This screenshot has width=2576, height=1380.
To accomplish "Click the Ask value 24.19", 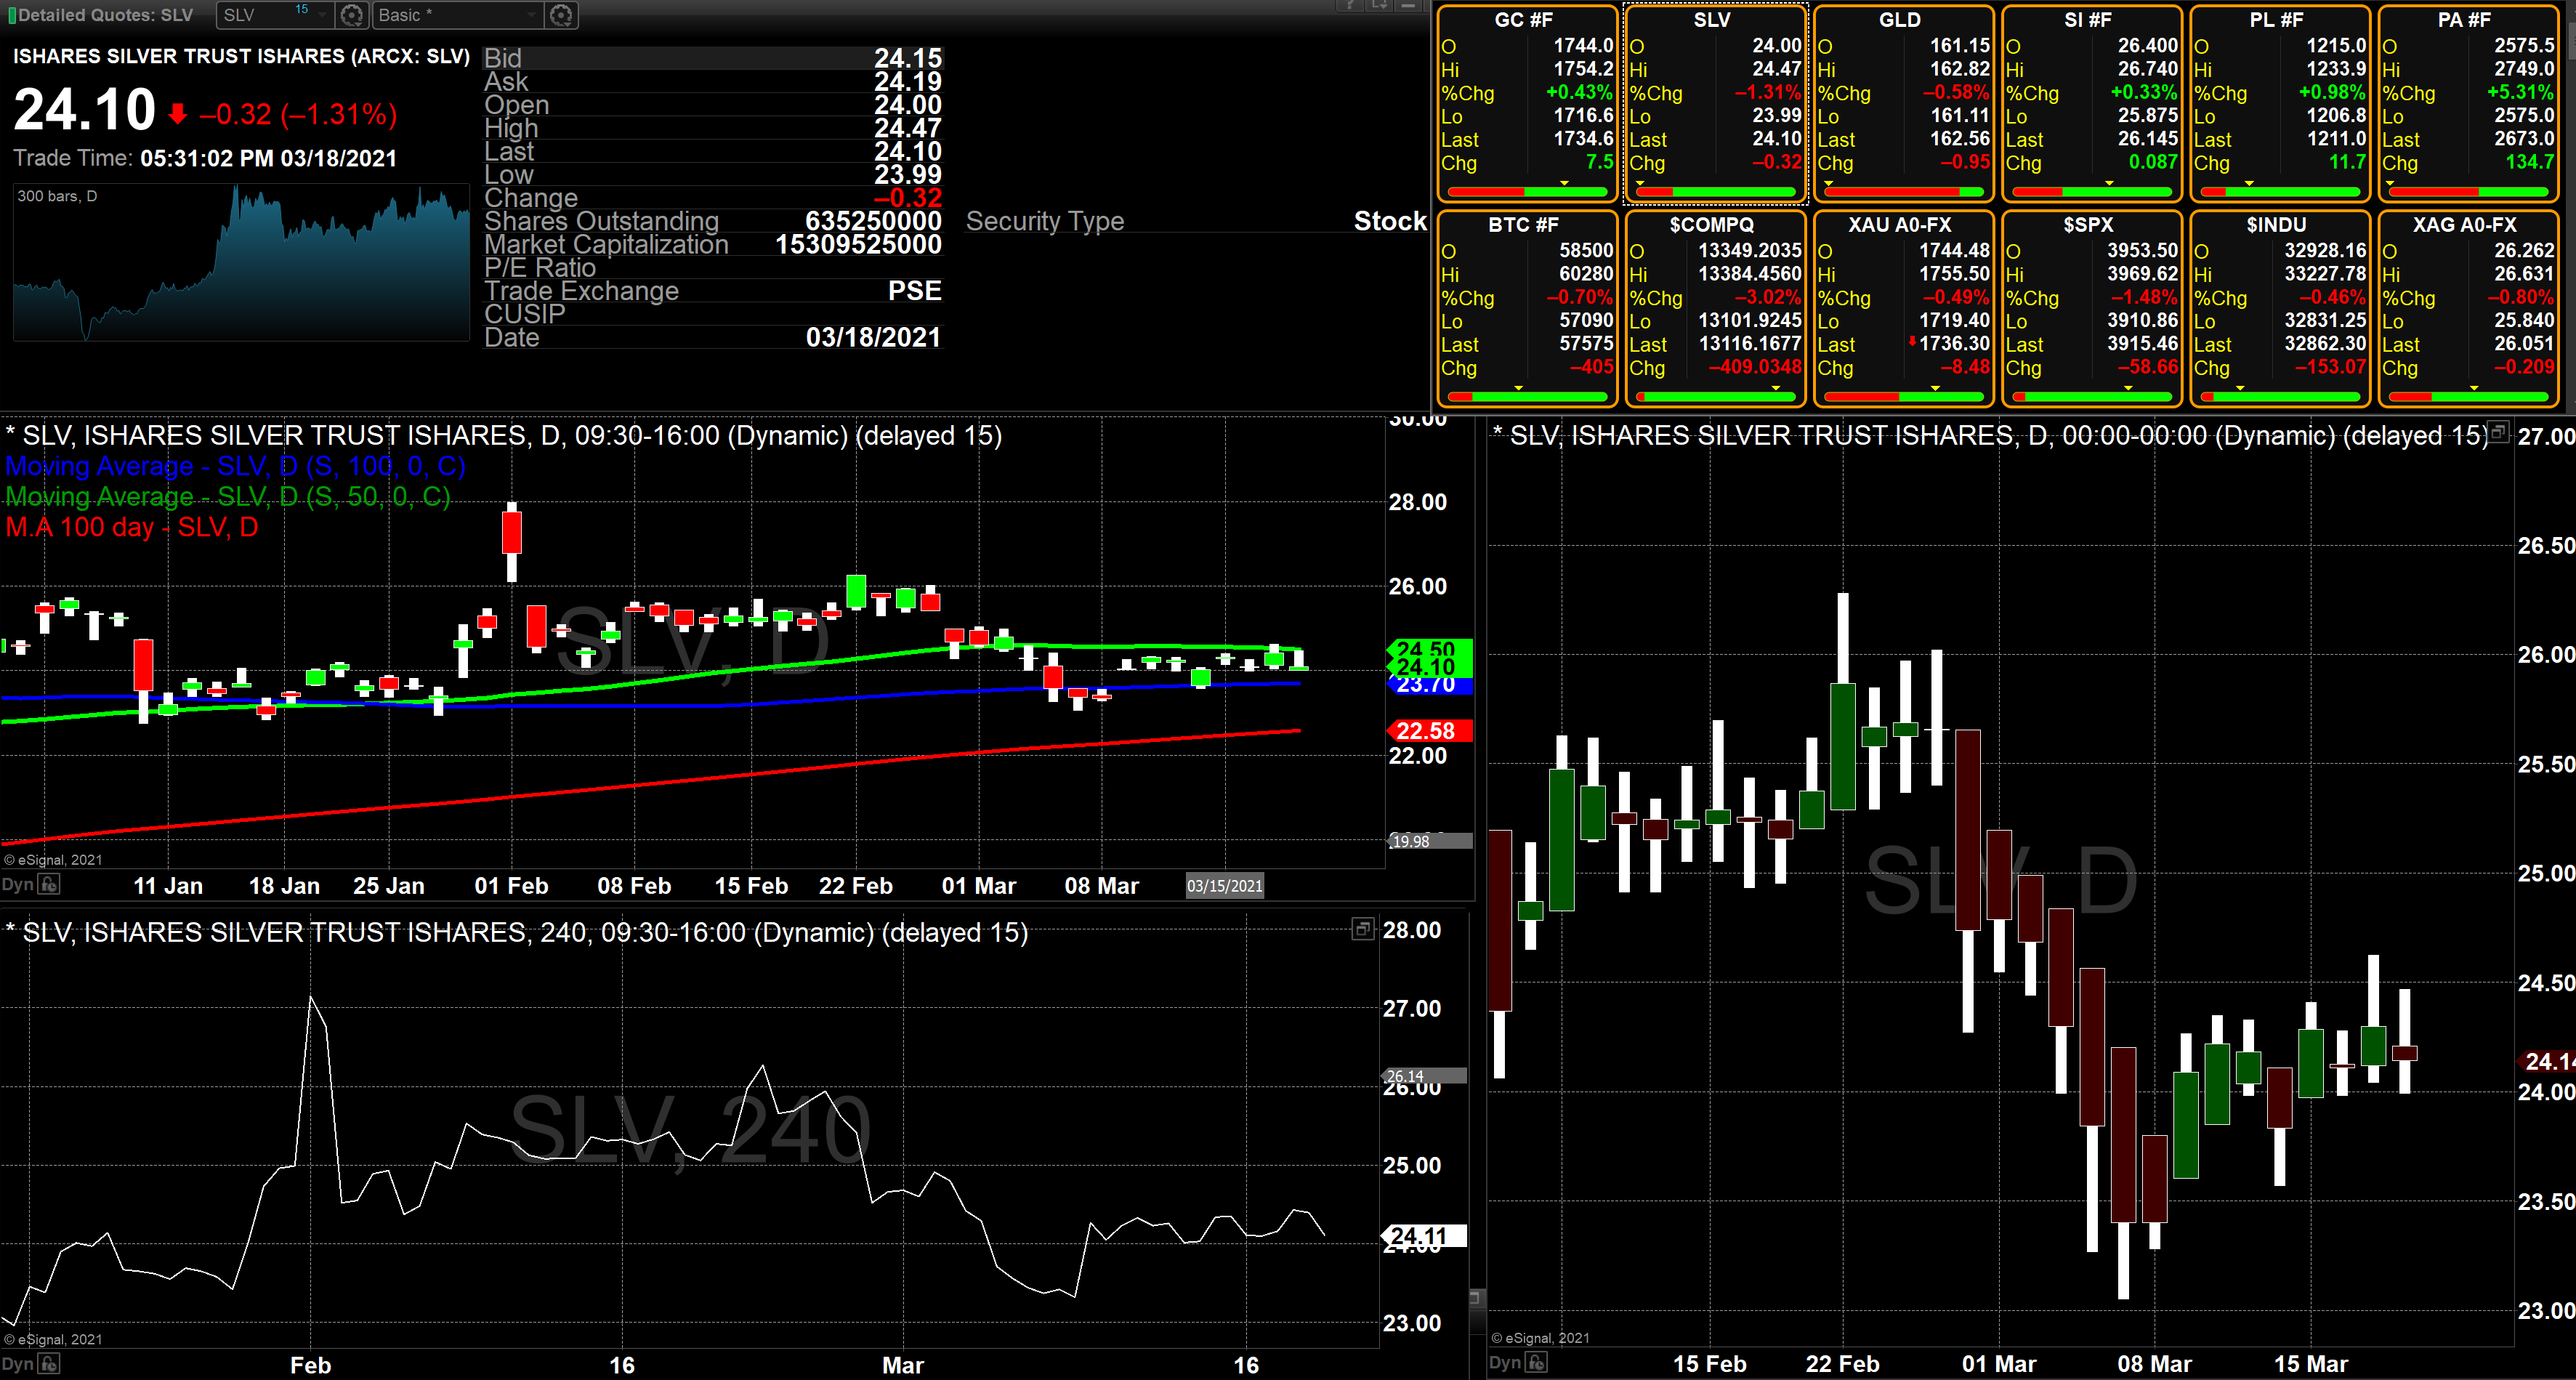I will click(907, 81).
